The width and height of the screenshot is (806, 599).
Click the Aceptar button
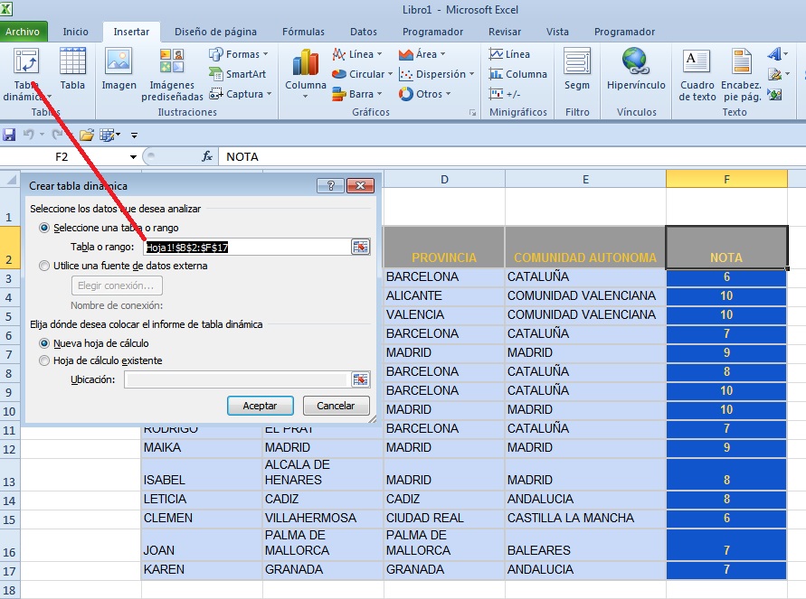(x=261, y=406)
